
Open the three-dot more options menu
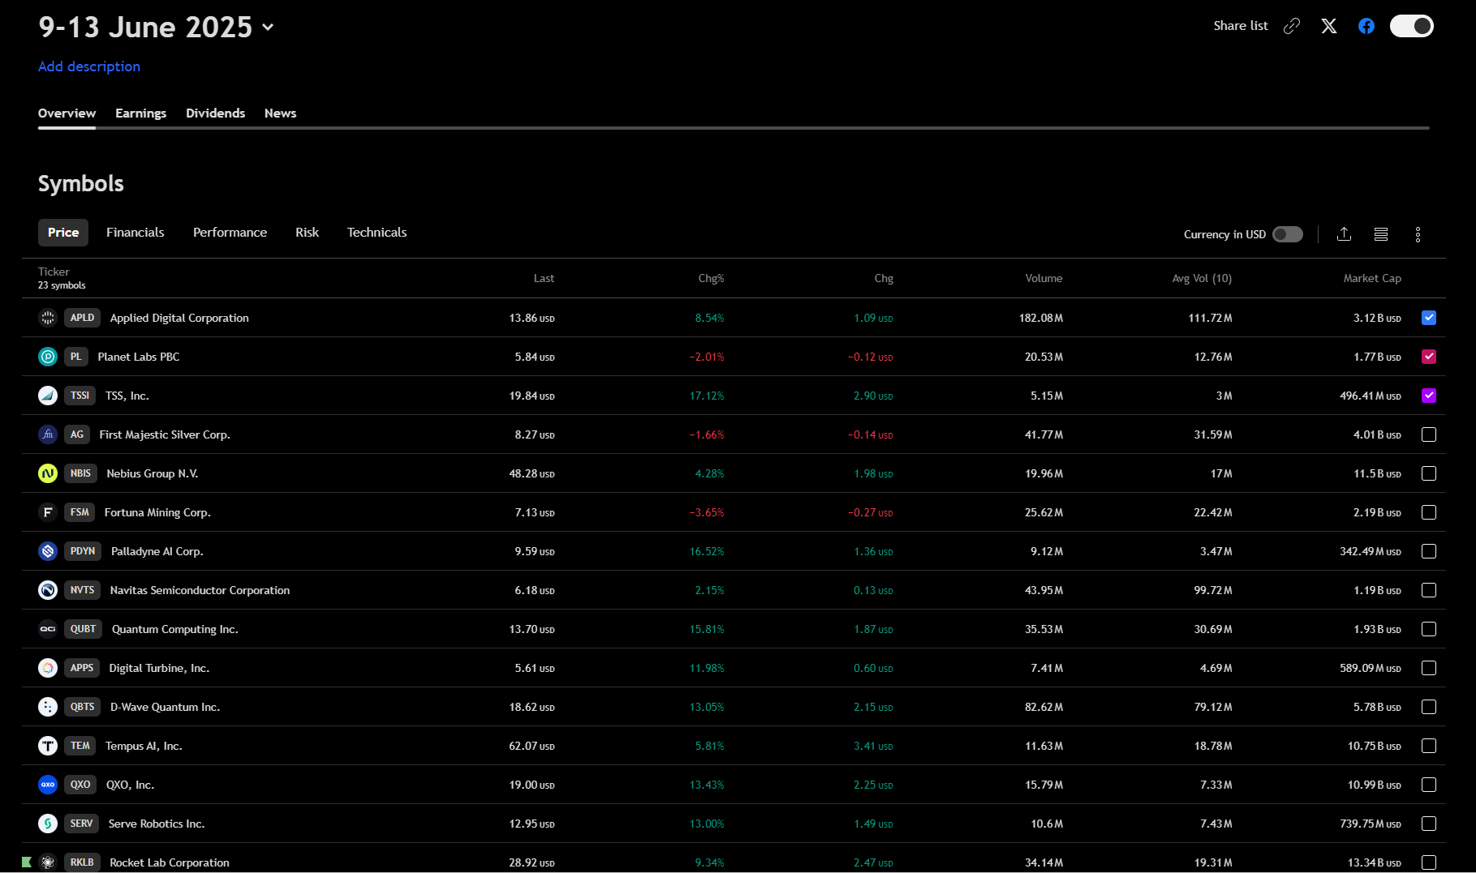(x=1418, y=234)
